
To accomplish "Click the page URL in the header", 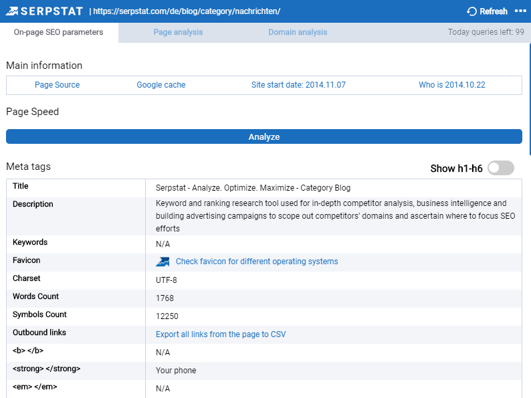I will click(x=187, y=11).
